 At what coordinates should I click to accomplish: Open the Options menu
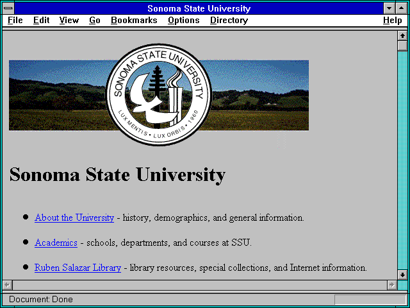point(184,21)
